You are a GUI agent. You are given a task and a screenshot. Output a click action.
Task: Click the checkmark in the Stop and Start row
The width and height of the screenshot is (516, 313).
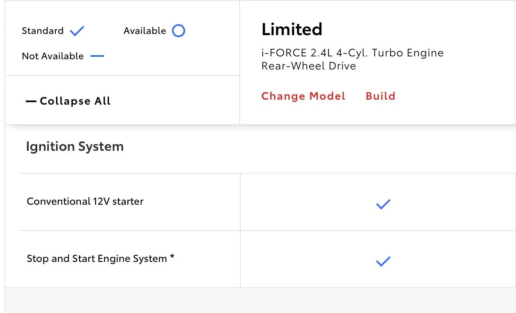coord(383,261)
